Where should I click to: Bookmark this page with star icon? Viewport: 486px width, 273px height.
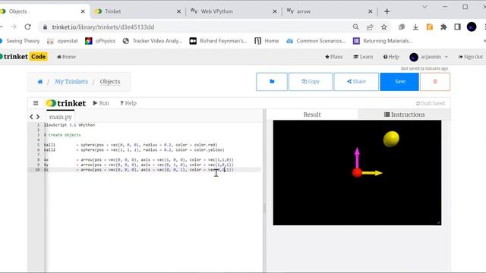[384, 27]
